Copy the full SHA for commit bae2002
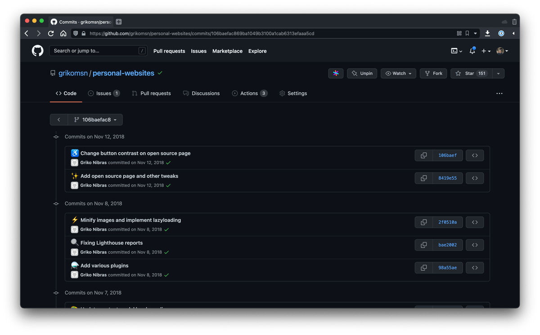This screenshot has width=540, height=335. [x=423, y=245]
